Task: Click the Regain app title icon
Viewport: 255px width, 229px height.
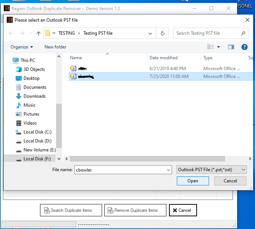Action: (x=7, y=8)
